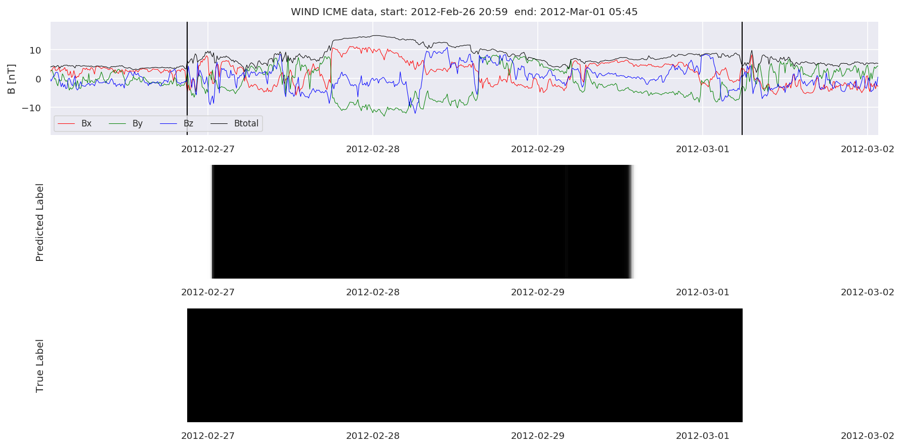Click the ICME end vertical marker line
Viewport: 902px width, 448px height.
[x=742, y=78]
